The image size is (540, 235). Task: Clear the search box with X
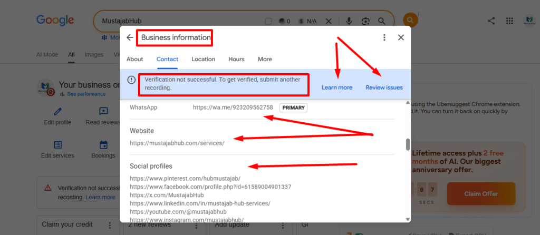pos(329,21)
